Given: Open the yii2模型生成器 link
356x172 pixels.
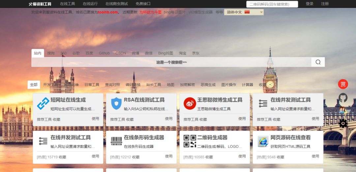Looking at the screenshot, I should point(200,12).
